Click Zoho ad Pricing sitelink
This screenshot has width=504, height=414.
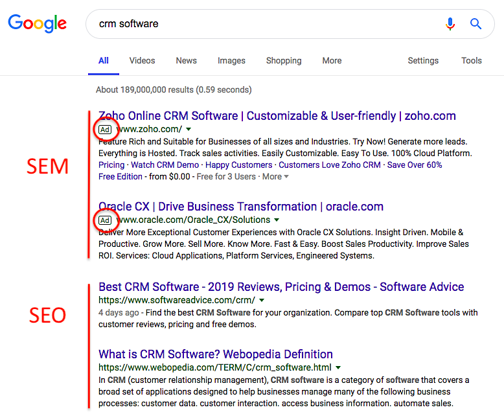pyautogui.click(x=111, y=165)
